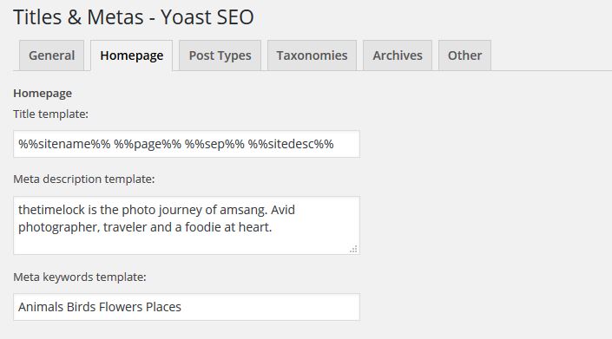Switch to the General tab
Viewport: 612px width, 339px height.
pos(51,55)
